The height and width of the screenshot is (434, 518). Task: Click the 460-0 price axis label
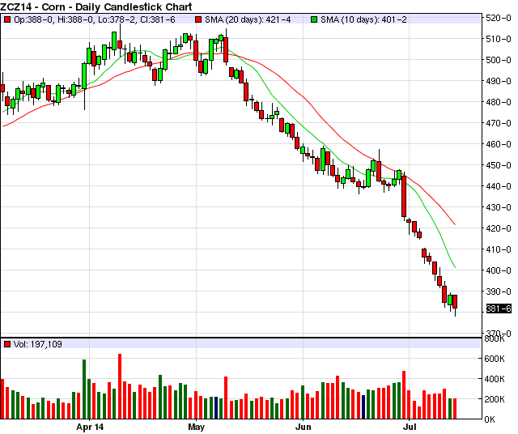click(499, 144)
